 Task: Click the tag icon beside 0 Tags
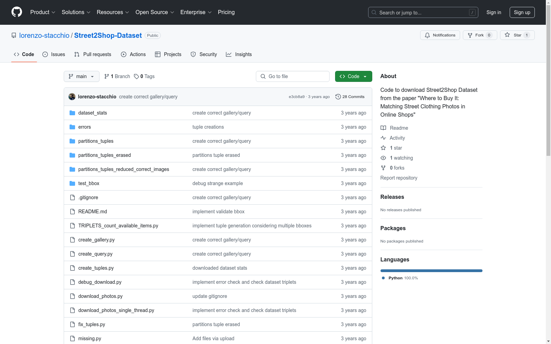point(136,76)
